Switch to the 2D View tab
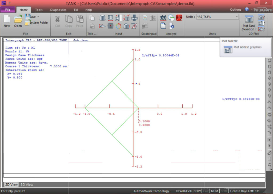 [11, 185]
